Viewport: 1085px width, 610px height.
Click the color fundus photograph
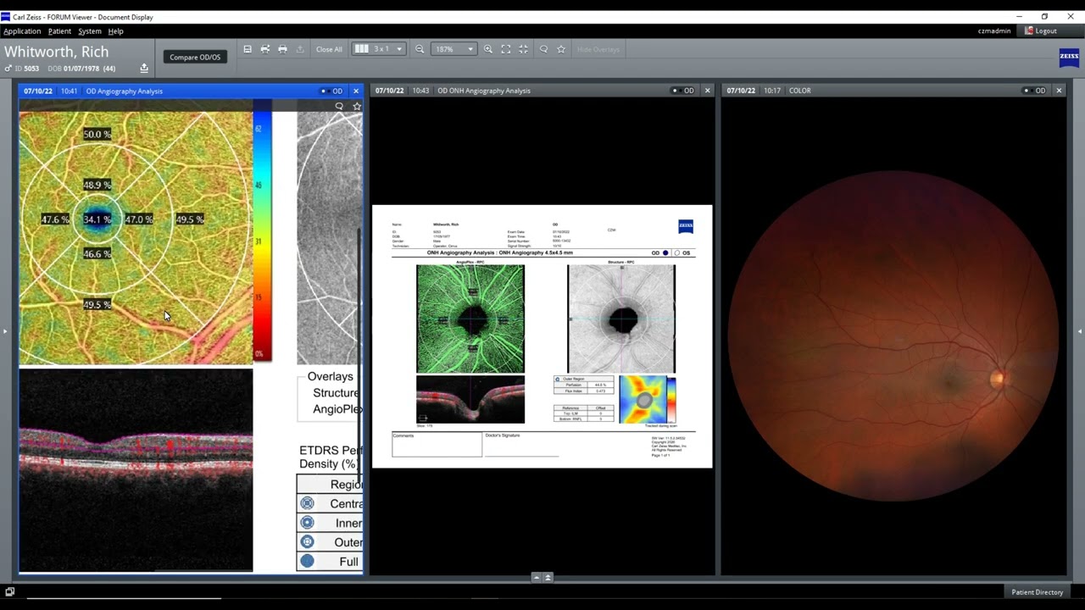[x=893, y=336]
